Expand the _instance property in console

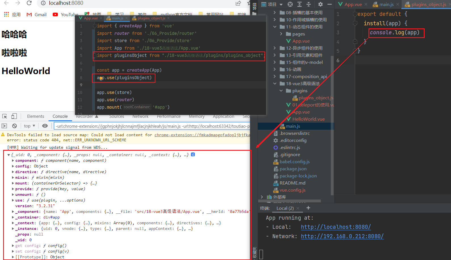point(13,229)
